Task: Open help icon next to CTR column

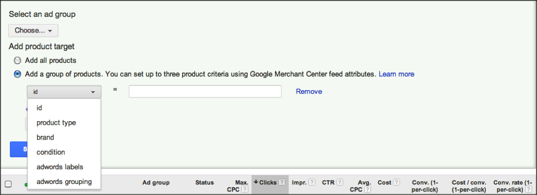Action: coord(339,182)
